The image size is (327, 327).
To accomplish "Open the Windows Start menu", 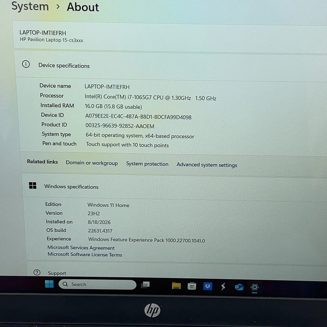I will (49, 284).
